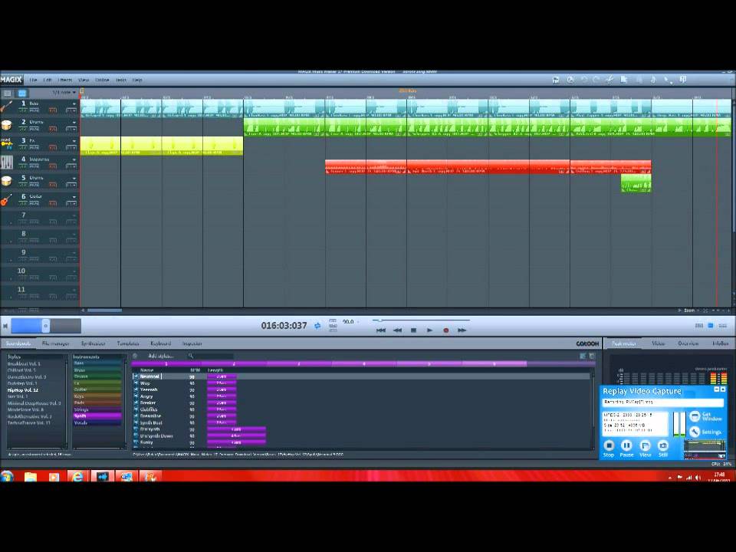This screenshot has height=552, width=736.
Task: Click the orange guitar icon on track 6
Action: click(7, 200)
